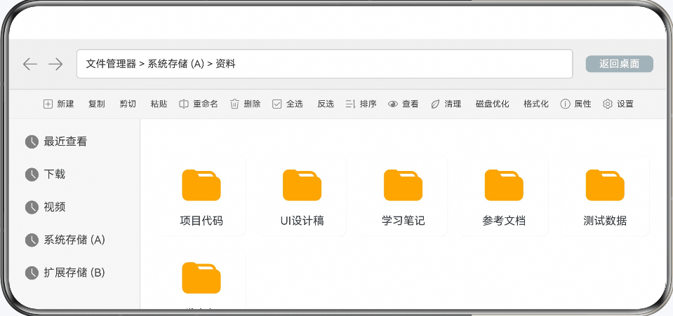Viewport: 673px width, 316px height.
Task: Click the clock icon beside 下载
Action: [x=32, y=174]
